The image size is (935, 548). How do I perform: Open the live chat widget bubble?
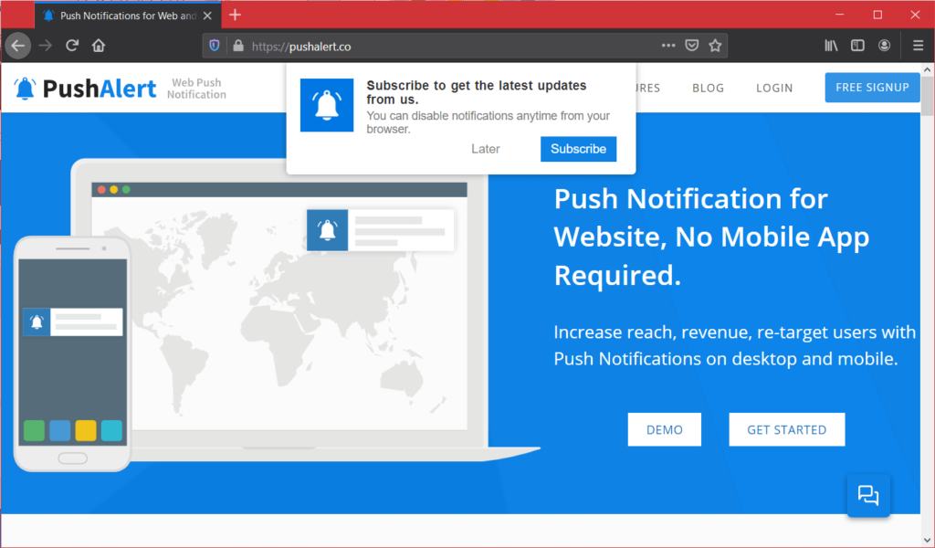click(x=867, y=495)
